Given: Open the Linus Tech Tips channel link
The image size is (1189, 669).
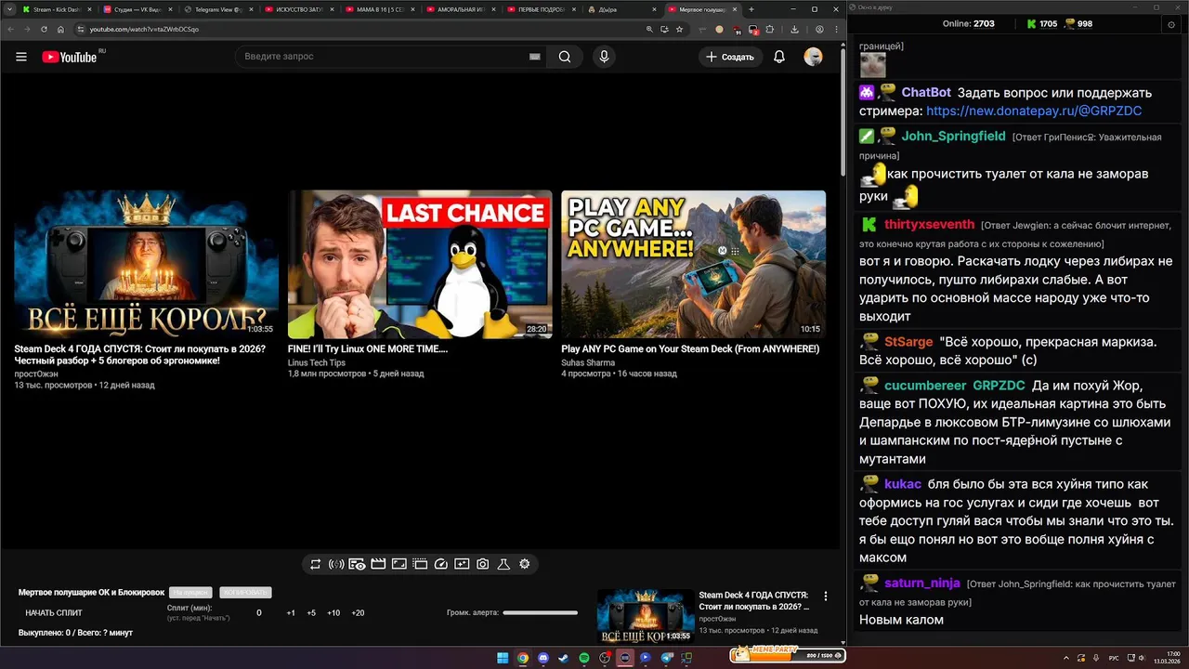Looking at the screenshot, I should (316, 362).
